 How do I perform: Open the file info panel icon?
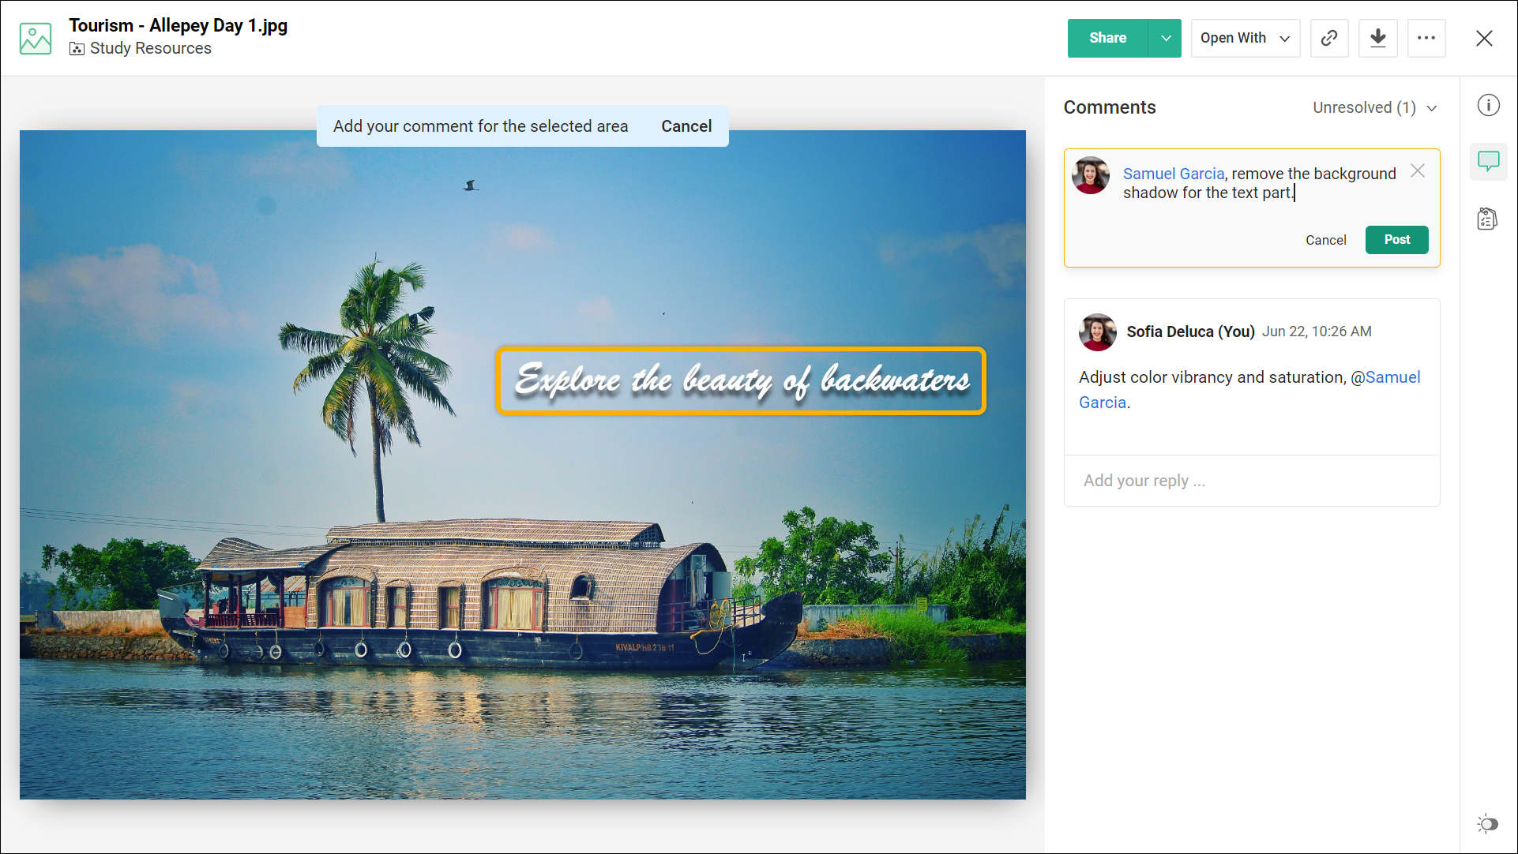(1489, 106)
